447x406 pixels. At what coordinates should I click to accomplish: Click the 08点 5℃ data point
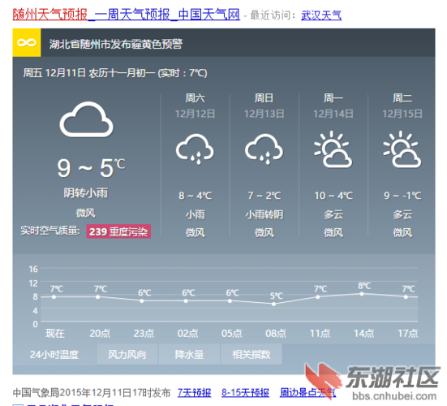click(273, 304)
